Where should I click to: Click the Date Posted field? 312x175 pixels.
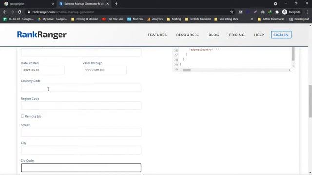tap(43, 70)
